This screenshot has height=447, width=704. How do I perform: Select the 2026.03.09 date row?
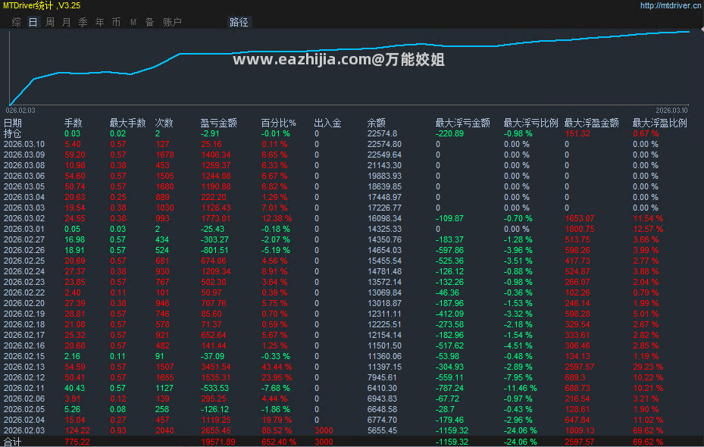pyautogui.click(x=24, y=155)
